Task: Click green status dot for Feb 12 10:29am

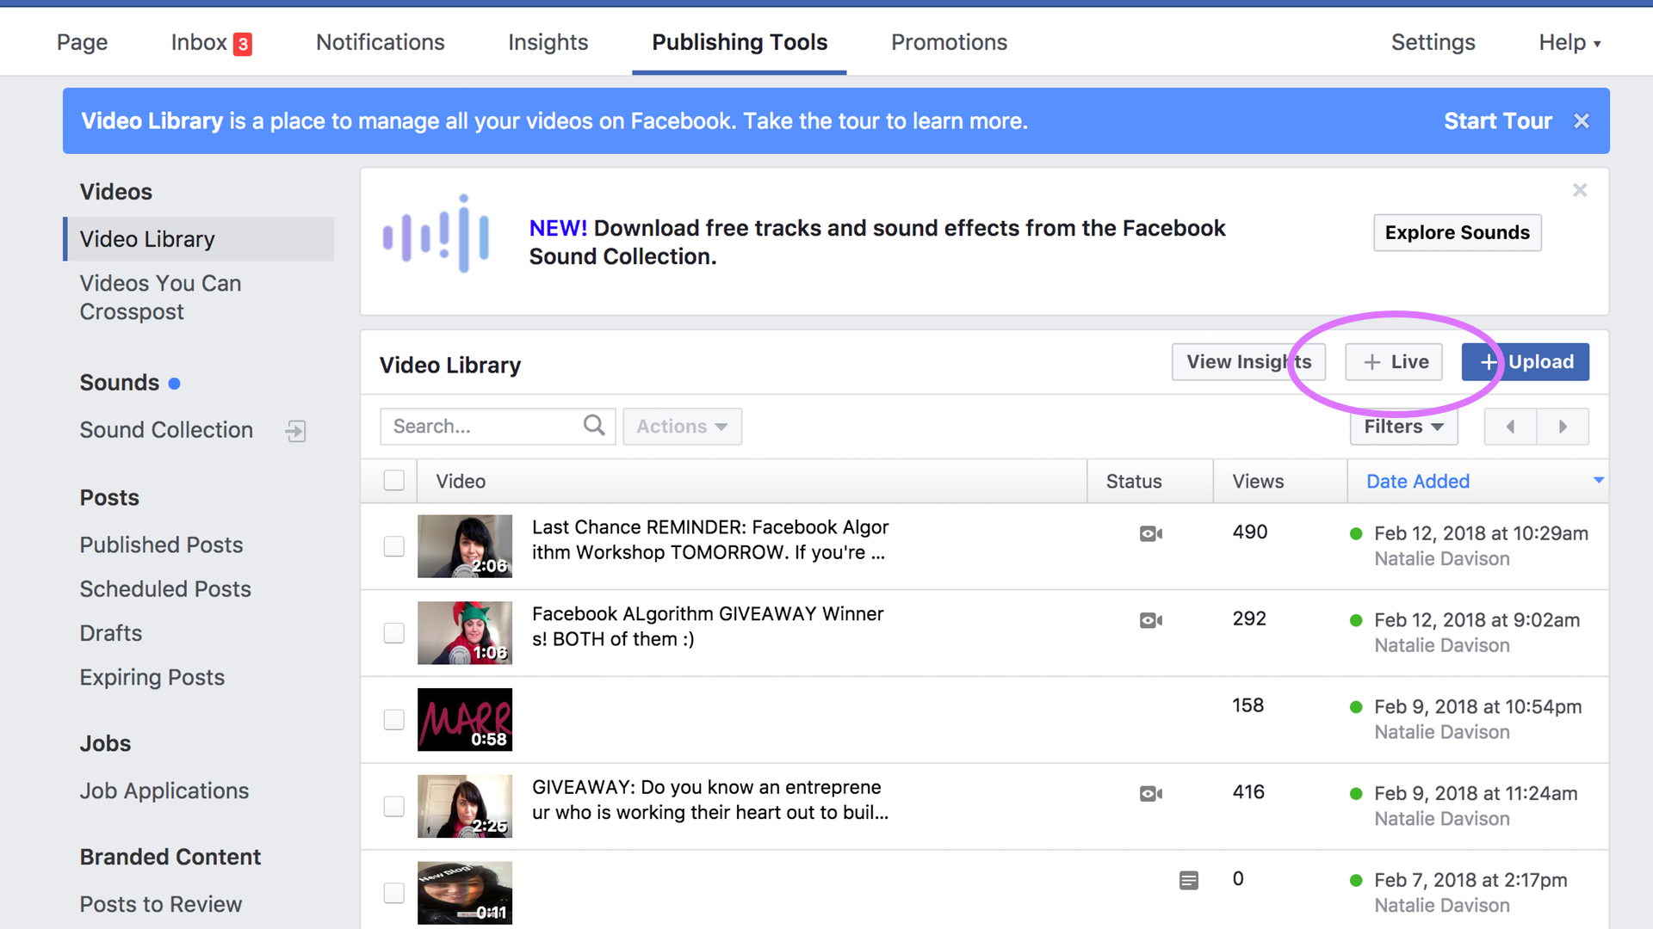Action: coord(1356,533)
